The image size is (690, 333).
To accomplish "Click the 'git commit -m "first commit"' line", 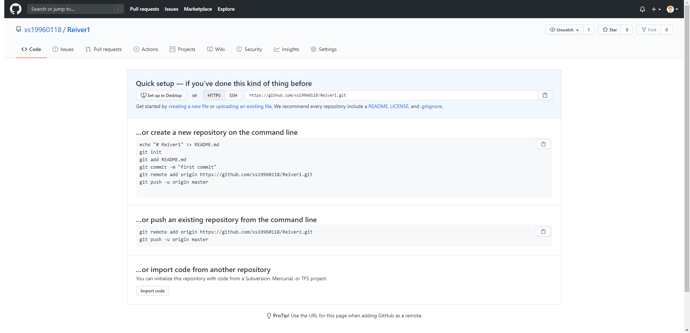I will click(178, 167).
